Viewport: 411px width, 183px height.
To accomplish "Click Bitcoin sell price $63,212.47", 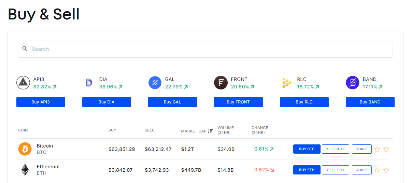I will pyautogui.click(x=158, y=149).
